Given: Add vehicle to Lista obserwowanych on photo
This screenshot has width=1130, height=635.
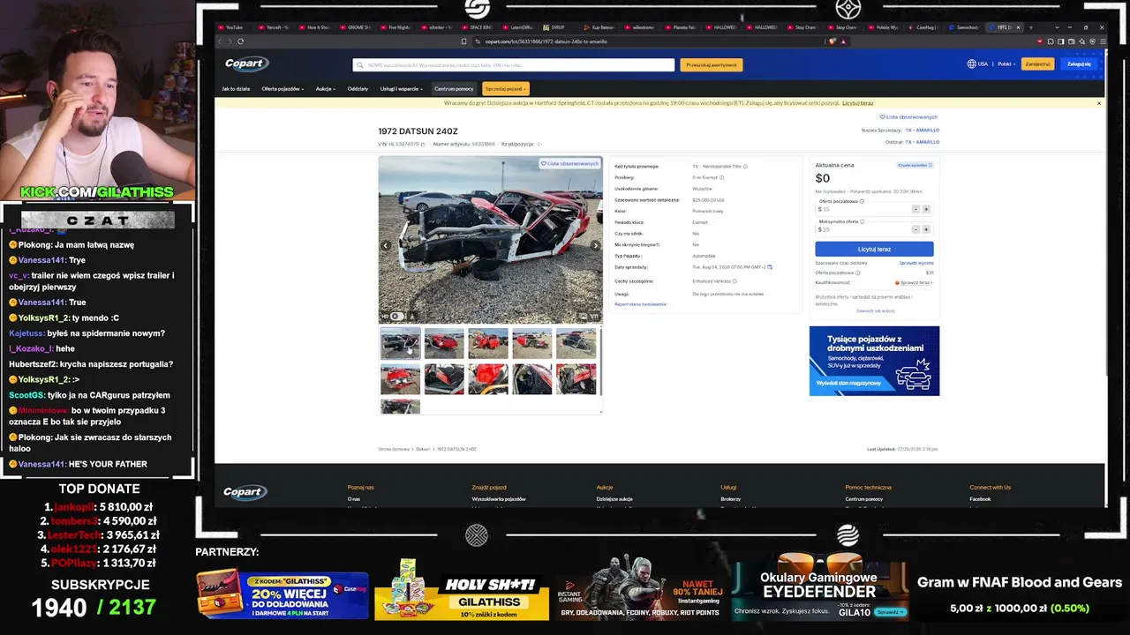Looking at the screenshot, I should (x=569, y=163).
